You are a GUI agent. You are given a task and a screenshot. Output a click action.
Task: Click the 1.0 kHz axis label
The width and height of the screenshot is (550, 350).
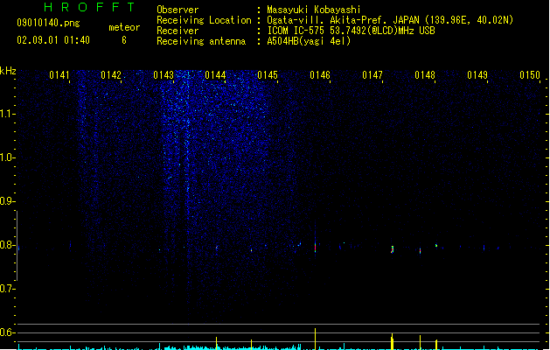click(x=7, y=157)
